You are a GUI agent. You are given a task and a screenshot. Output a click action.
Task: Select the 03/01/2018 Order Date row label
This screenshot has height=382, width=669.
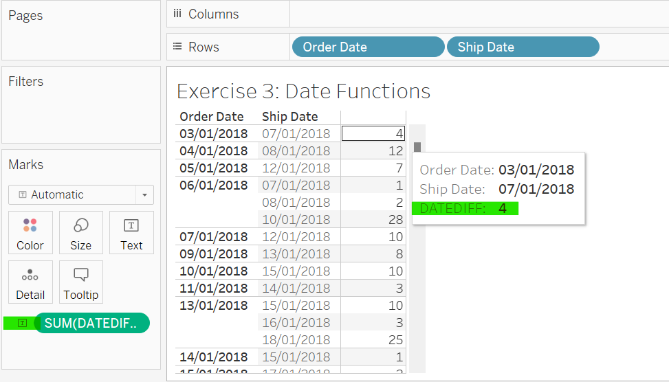pyautogui.click(x=213, y=133)
